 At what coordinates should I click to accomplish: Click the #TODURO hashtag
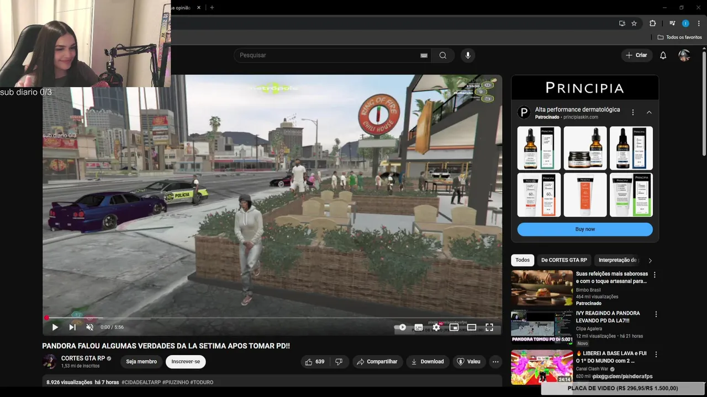[x=202, y=382]
